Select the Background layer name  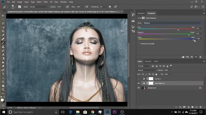(152, 88)
